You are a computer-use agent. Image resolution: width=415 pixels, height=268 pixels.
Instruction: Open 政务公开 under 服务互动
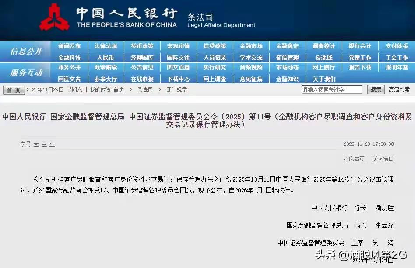pyautogui.click(x=69, y=67)
